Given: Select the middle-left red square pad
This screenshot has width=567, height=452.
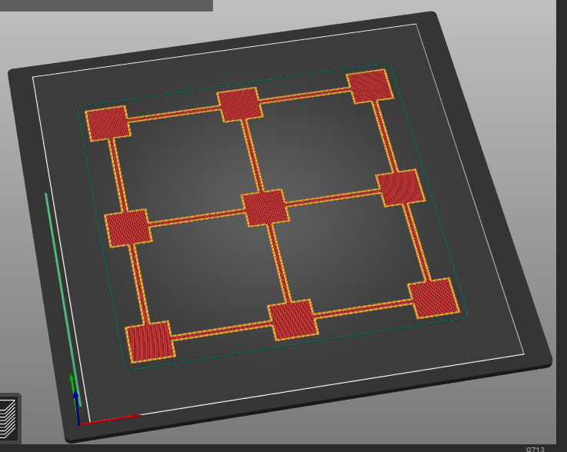Looking at the screenshot, I should 127,228.
